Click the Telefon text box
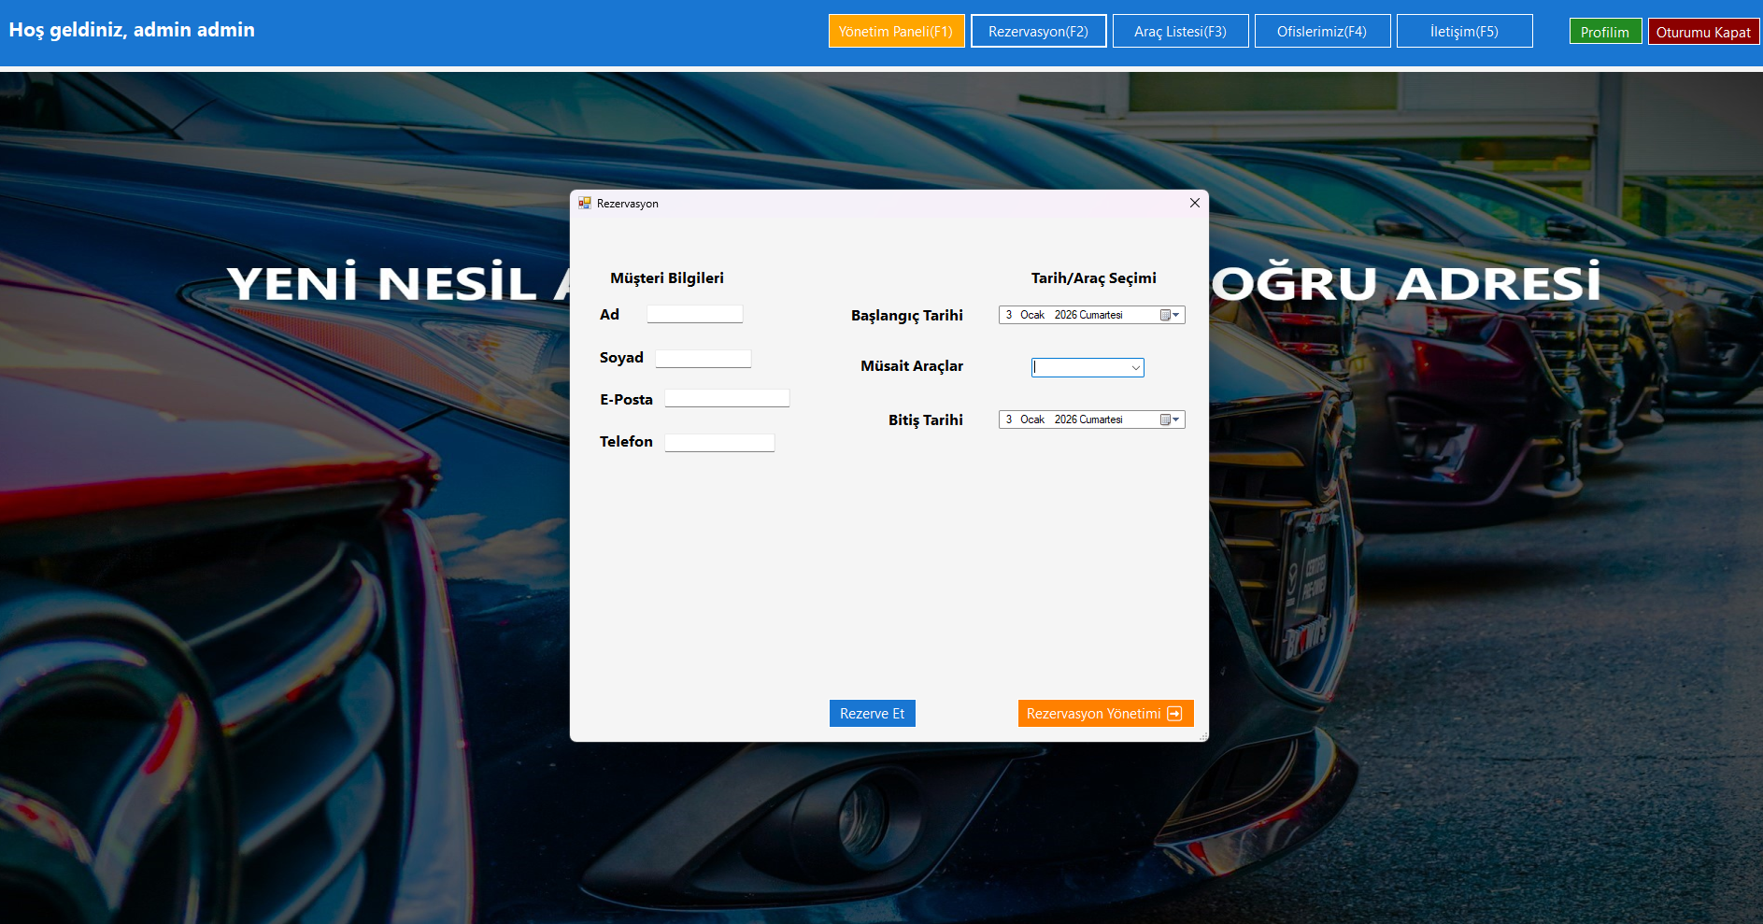 (x=719, y=443)
